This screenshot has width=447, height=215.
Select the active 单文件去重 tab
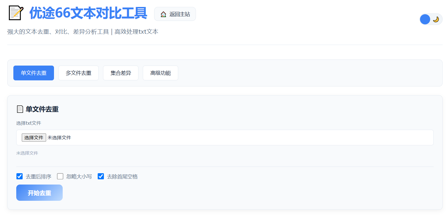tap(34, 73)
